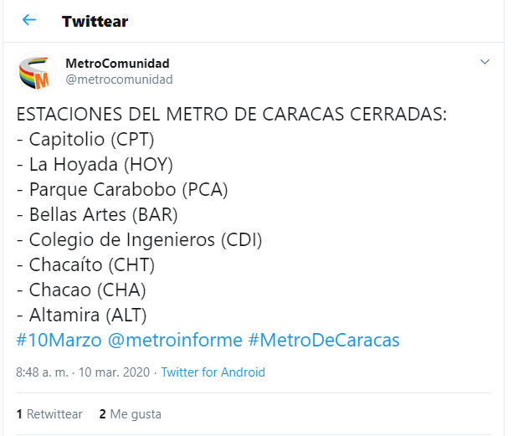
Task: Open the MetroComunidad profile avatar
Action: (x=36, y=71)
